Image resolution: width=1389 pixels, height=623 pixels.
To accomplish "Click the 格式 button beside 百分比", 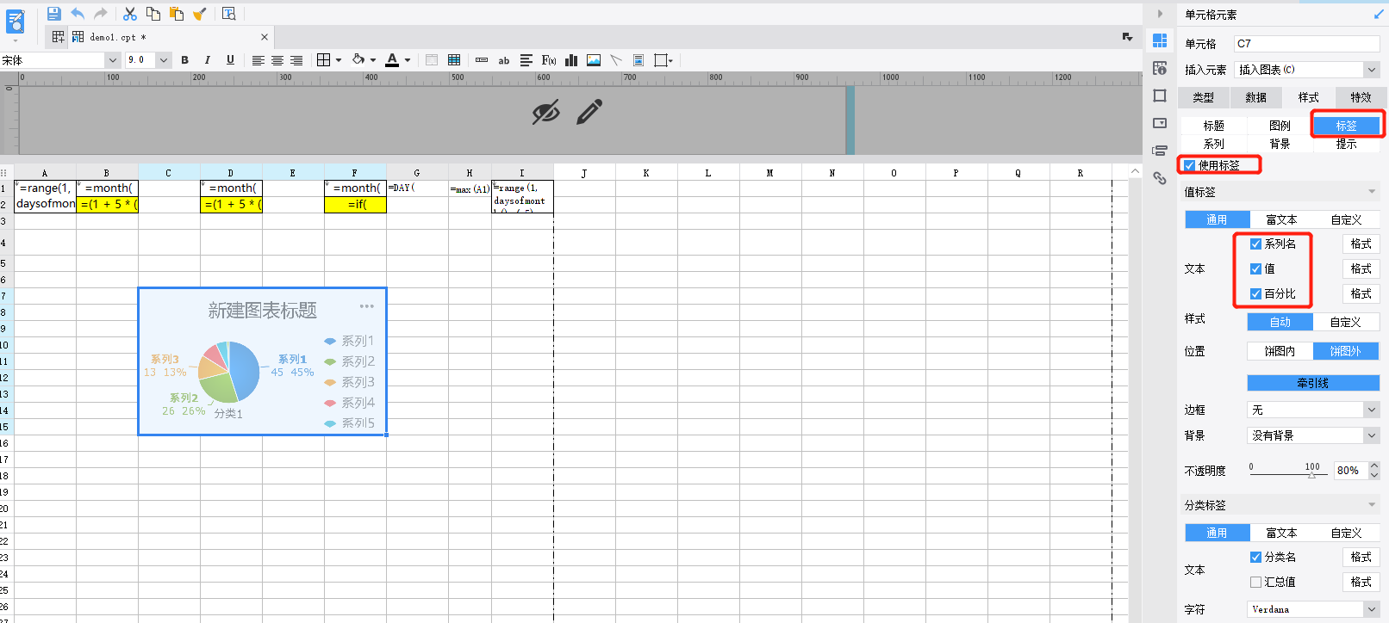I will (1361, 293).
